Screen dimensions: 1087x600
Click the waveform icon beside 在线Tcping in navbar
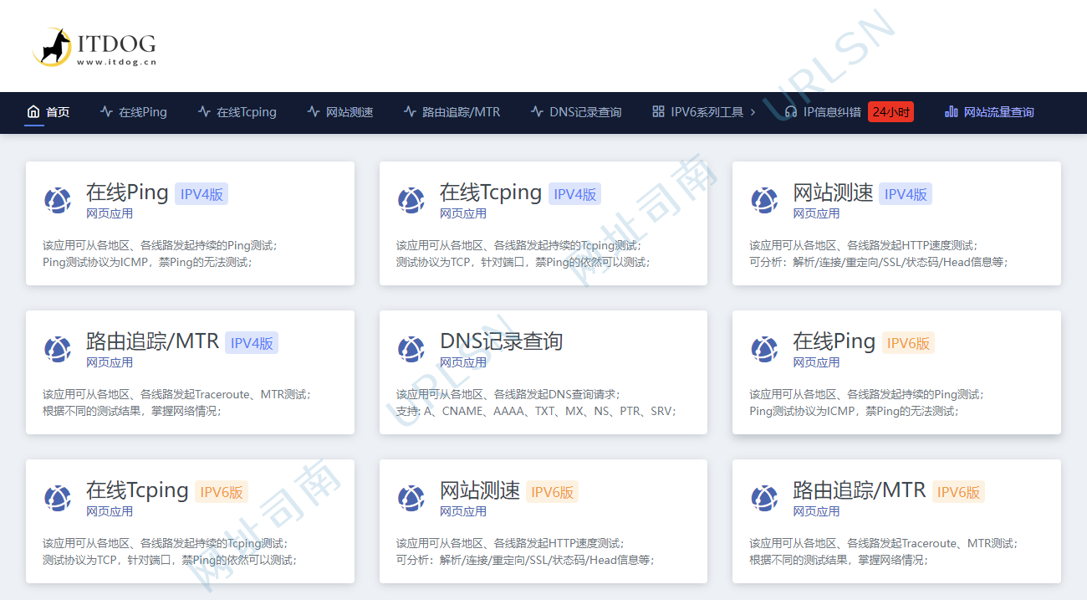[202, 111]
